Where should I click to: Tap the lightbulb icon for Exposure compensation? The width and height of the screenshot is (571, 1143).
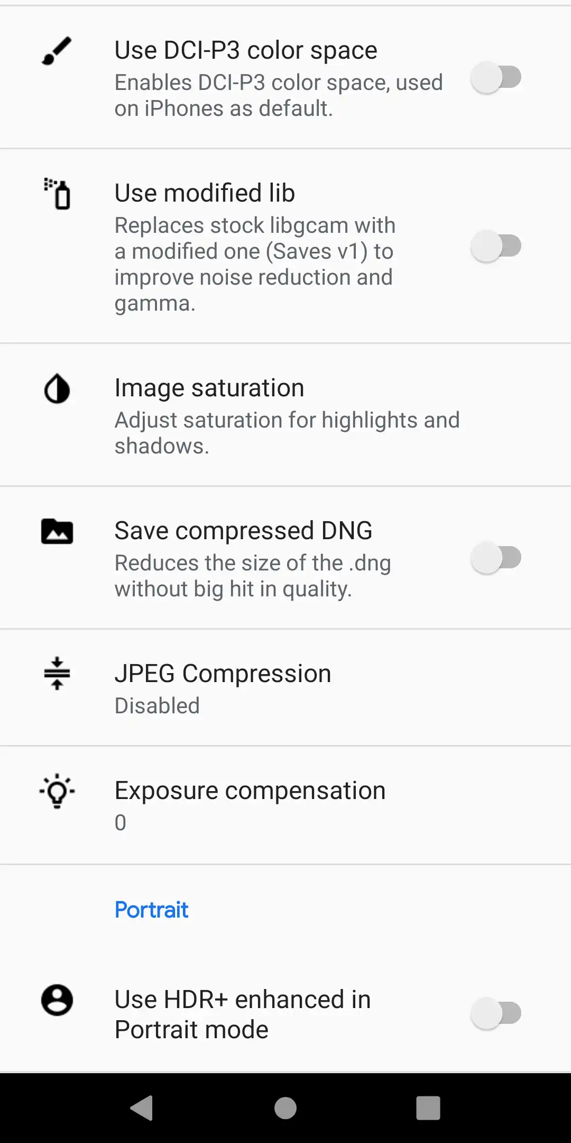57,791
